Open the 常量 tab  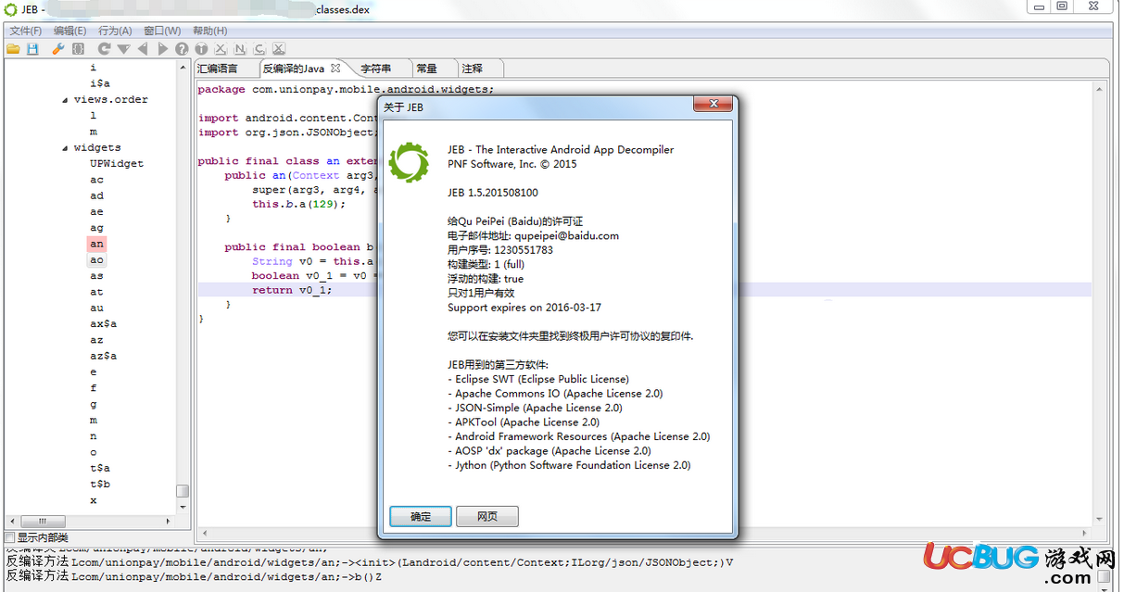click(426, 69)
